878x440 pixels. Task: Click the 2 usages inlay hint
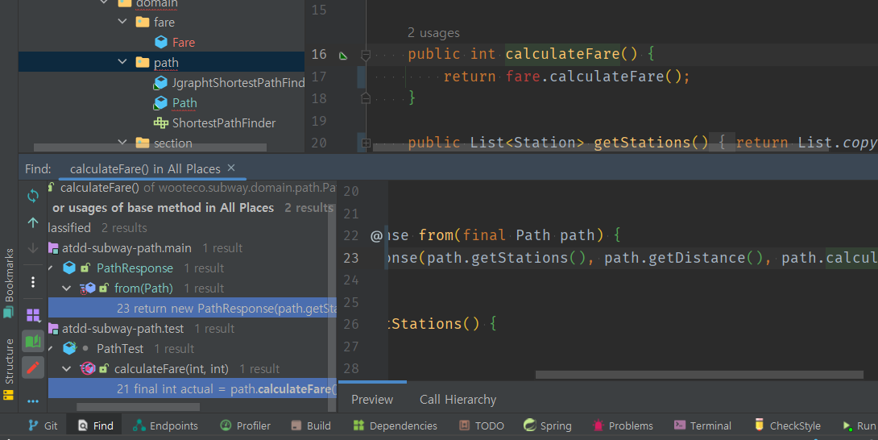tap(433, 33)
